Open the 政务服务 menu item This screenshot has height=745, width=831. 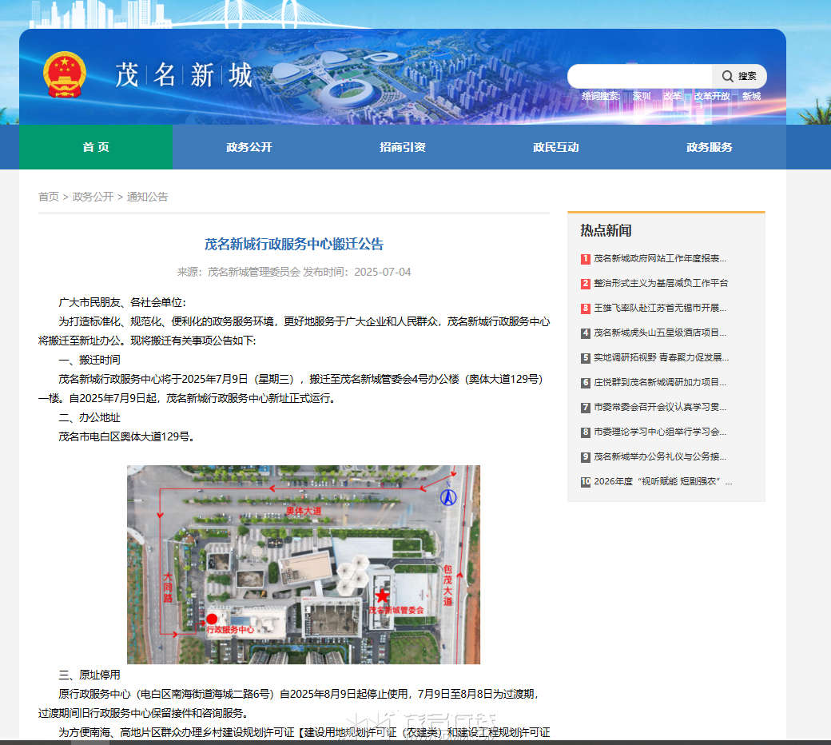(x=709, y=147)
